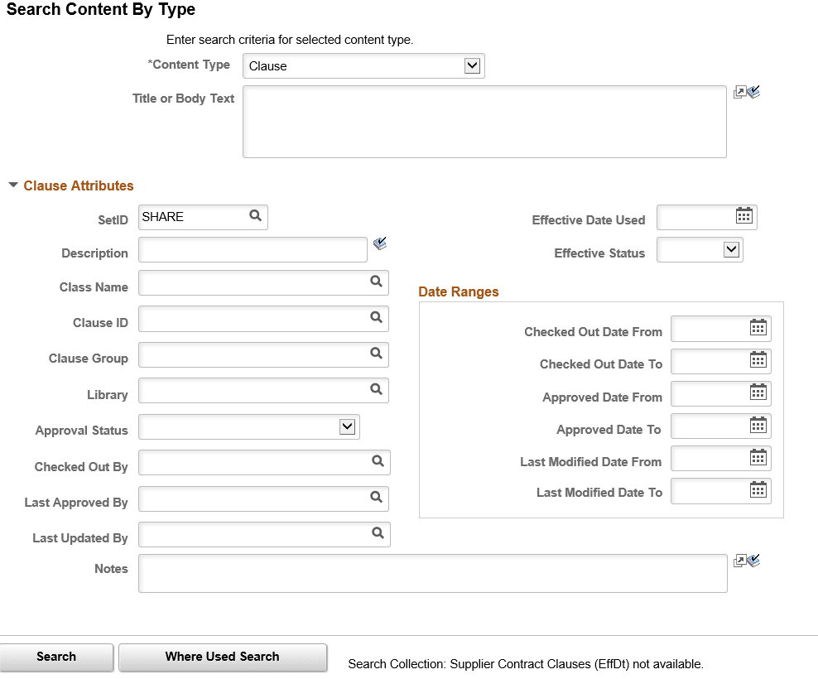Open the Last Updated By lookup
The width and height of the screenshot is (818, 679).
(x=378, y=534)
